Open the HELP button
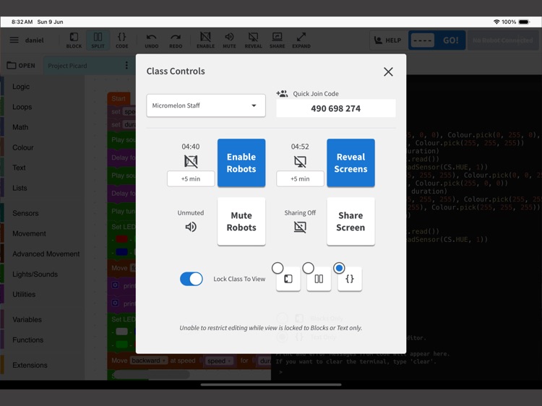The width and height of the screenshot is (542, 406). (x=387, y=40)
